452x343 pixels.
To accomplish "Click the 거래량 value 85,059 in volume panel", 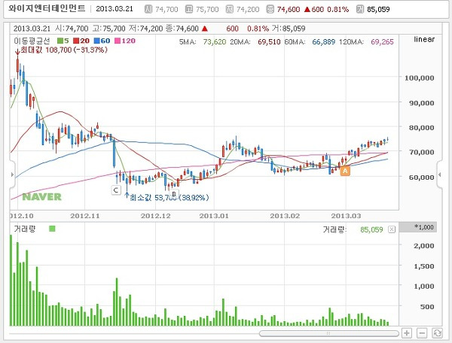I will click(x=371, y=229).
